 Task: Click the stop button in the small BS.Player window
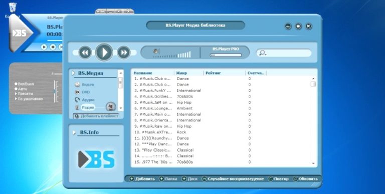pos(53,47)
